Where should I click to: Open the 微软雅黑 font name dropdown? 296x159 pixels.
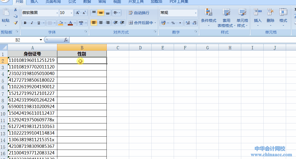click(57, 13)
